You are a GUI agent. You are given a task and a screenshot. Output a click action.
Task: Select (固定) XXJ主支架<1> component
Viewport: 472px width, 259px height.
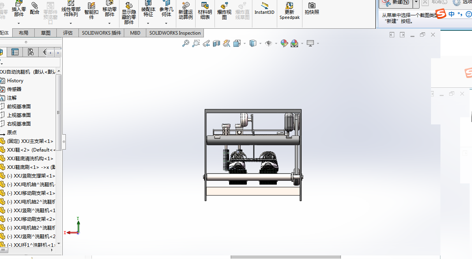pyautogui.click(x=30, y=141)
